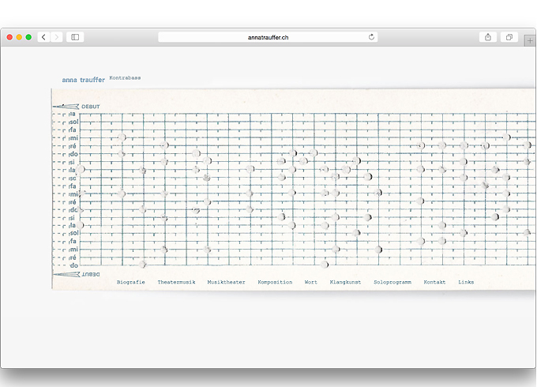
Task: Open the Biografie page
Action: [130, 282]
